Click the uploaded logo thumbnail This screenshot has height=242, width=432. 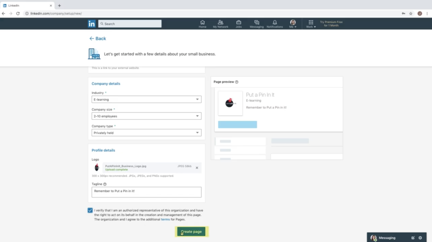(x=97, y=167)
